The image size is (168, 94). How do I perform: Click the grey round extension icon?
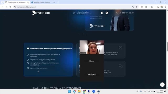click(x=142, y=7)
